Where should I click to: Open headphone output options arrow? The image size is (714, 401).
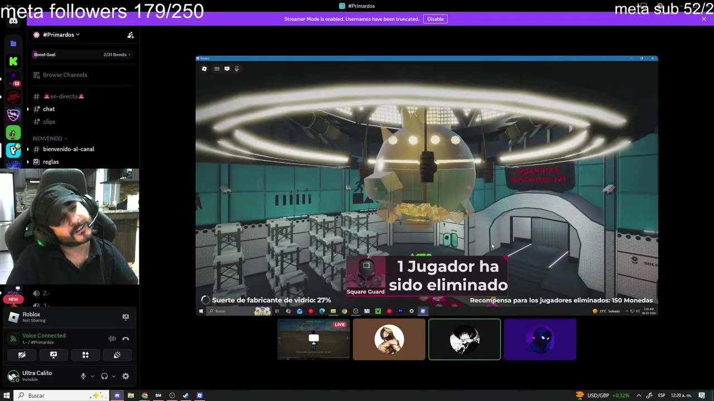point(114,376)
